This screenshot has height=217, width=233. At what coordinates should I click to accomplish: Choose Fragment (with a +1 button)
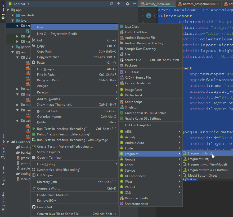tap(207, 170)
